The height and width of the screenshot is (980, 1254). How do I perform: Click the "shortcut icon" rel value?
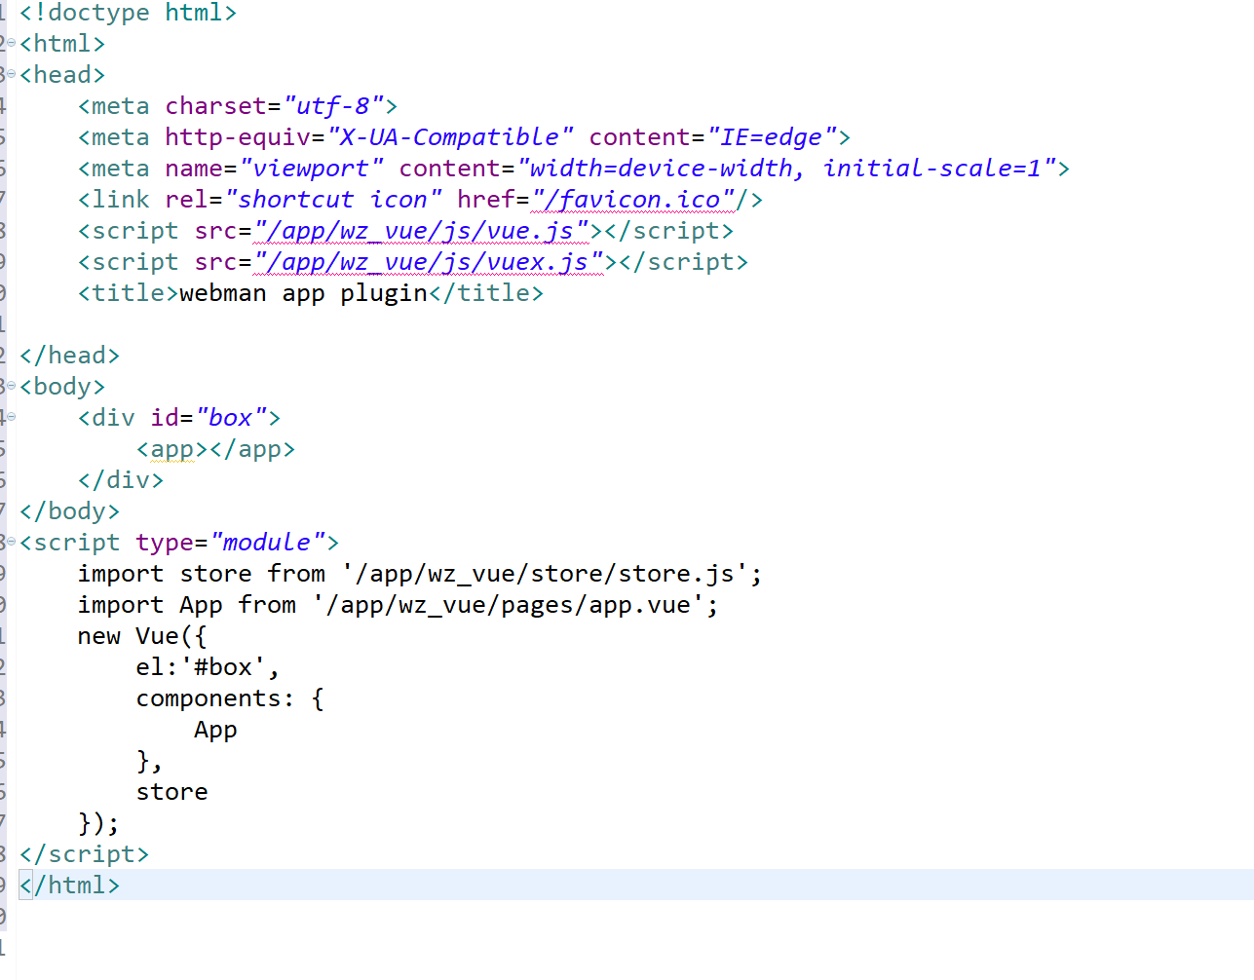click(333, 200)
